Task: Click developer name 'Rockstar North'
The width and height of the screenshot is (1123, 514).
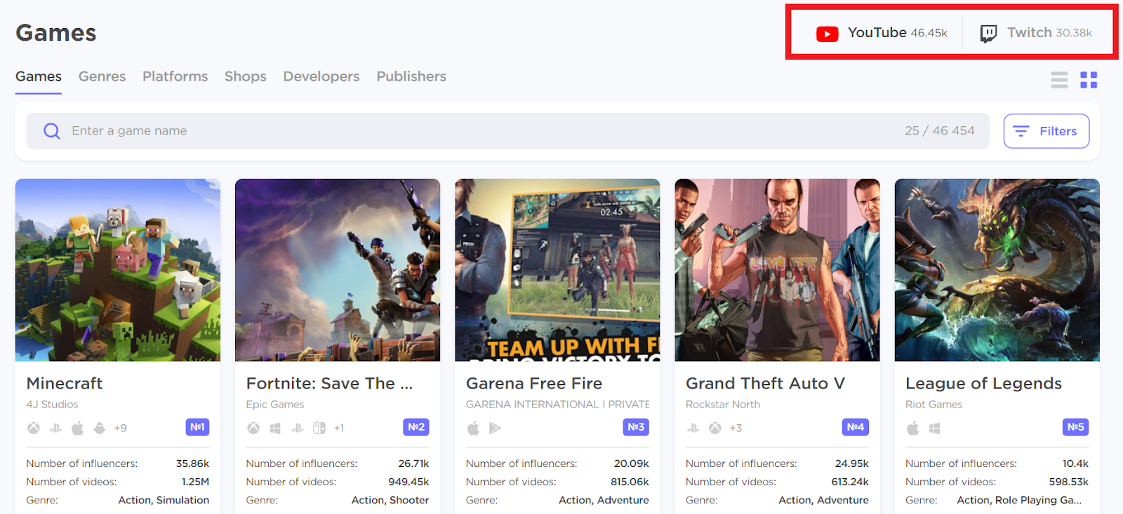Action: pyautogui.click(x=723, y=405)
